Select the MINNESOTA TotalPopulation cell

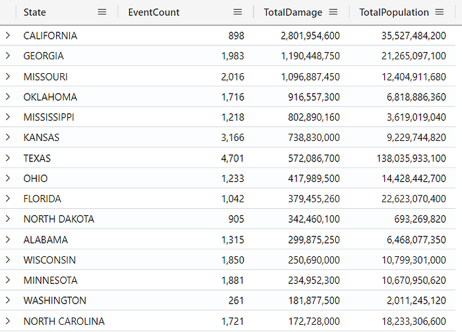[x=414, y=280]
